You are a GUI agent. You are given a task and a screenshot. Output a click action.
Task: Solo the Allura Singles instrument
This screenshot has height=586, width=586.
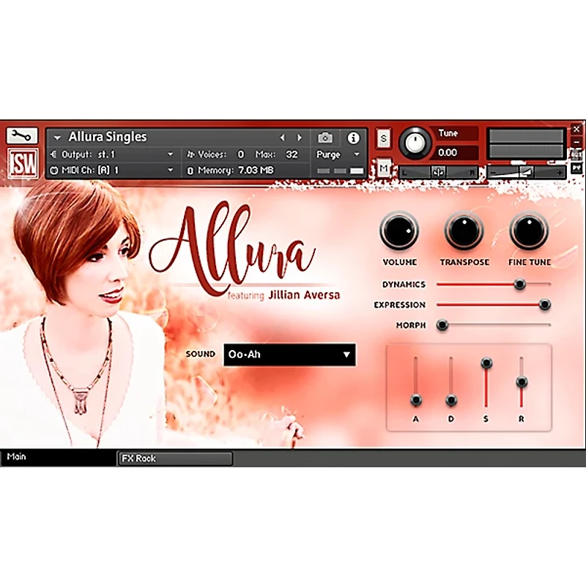(x=383, y=138)
